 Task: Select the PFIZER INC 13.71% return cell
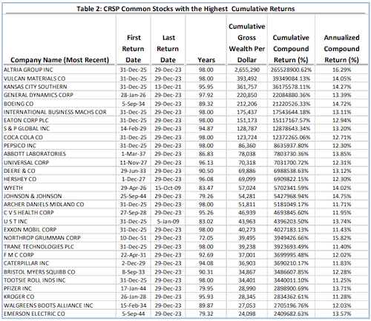341,288
